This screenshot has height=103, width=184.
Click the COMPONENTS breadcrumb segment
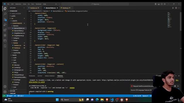click(37, 11)
